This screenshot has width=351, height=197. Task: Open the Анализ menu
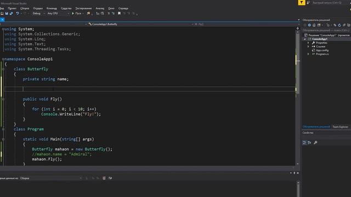tap(100, 8)
